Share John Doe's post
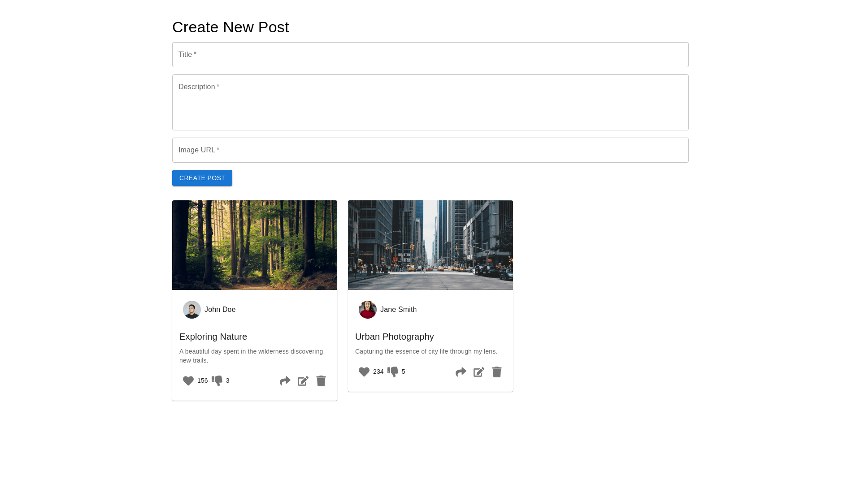Screen dimensions: 861x484 click(285, 381)
